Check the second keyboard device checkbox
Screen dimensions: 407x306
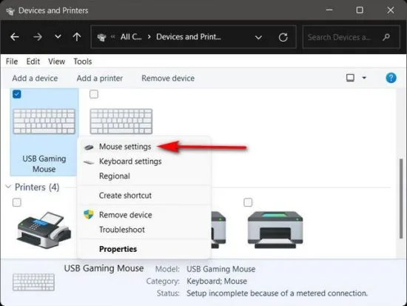tap(94, 94)
